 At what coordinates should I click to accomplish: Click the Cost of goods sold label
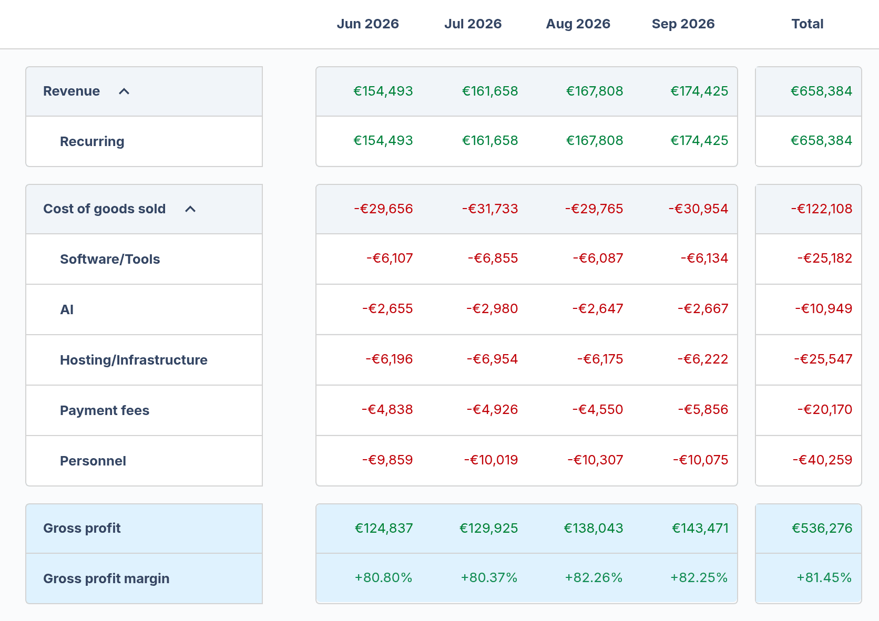pos(105,209)
